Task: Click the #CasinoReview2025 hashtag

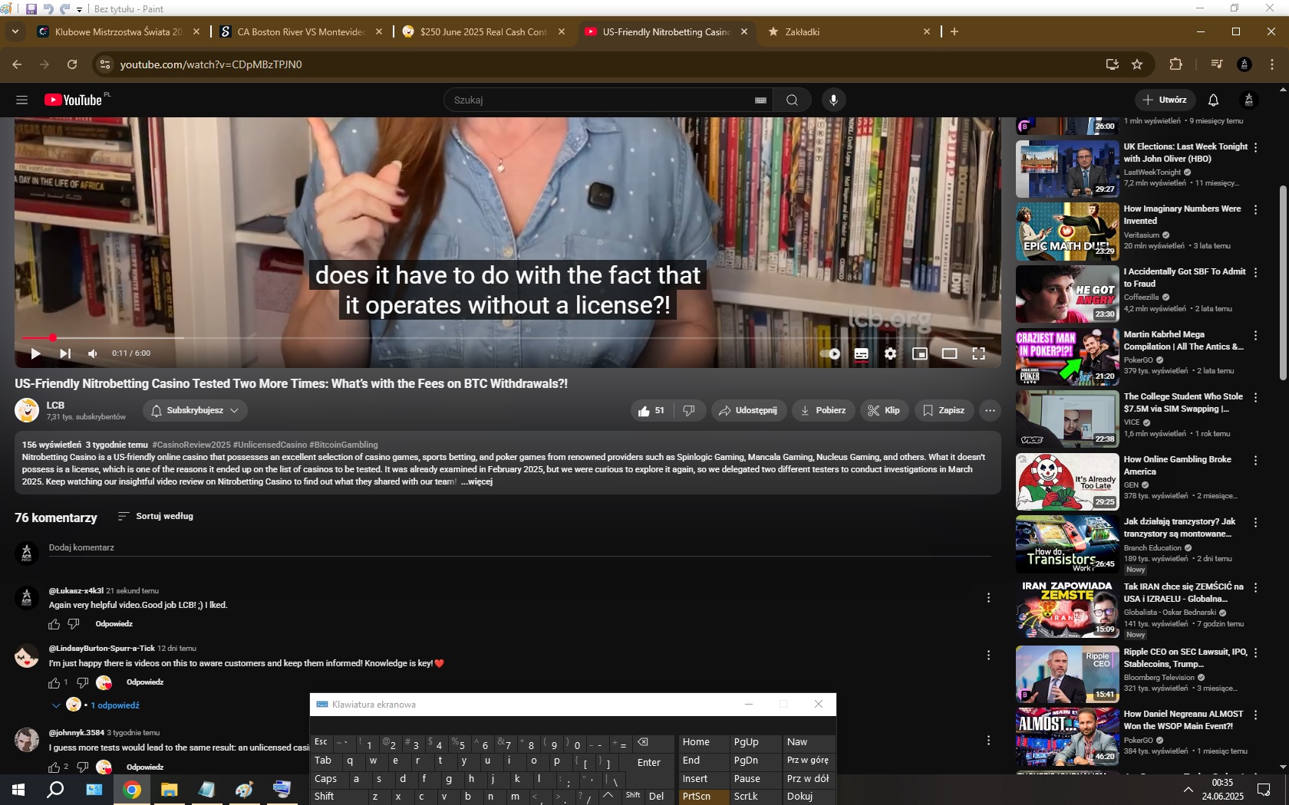Action: [x=191, y=445]
